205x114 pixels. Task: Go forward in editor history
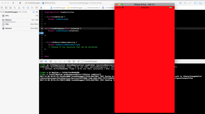pyautogui.click(x=48, y=8)
